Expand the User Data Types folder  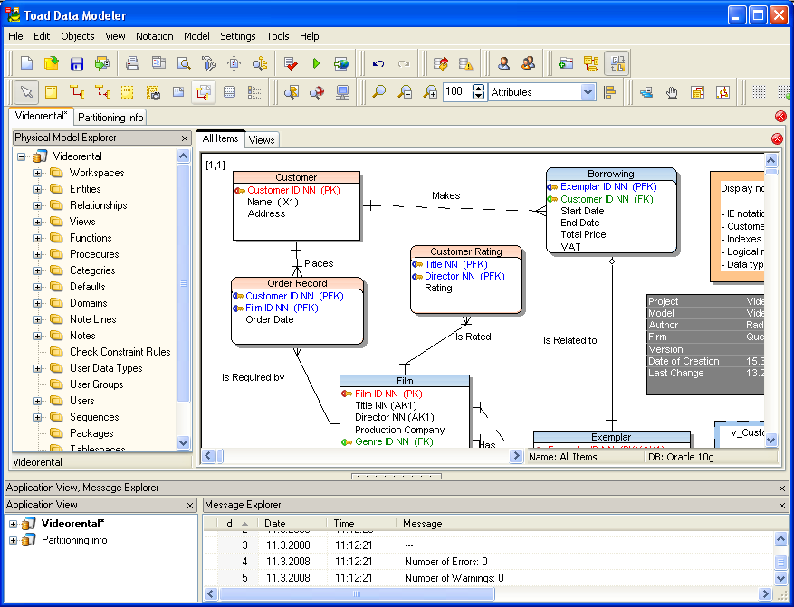[x=37, y=368]
